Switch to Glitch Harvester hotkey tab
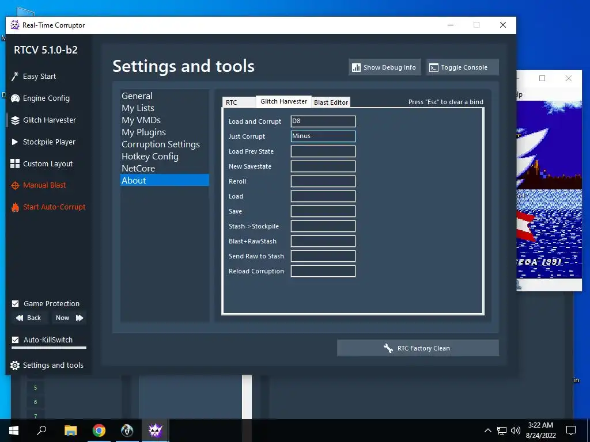Viewport: 590px width, 442px height. click(283, 101)
